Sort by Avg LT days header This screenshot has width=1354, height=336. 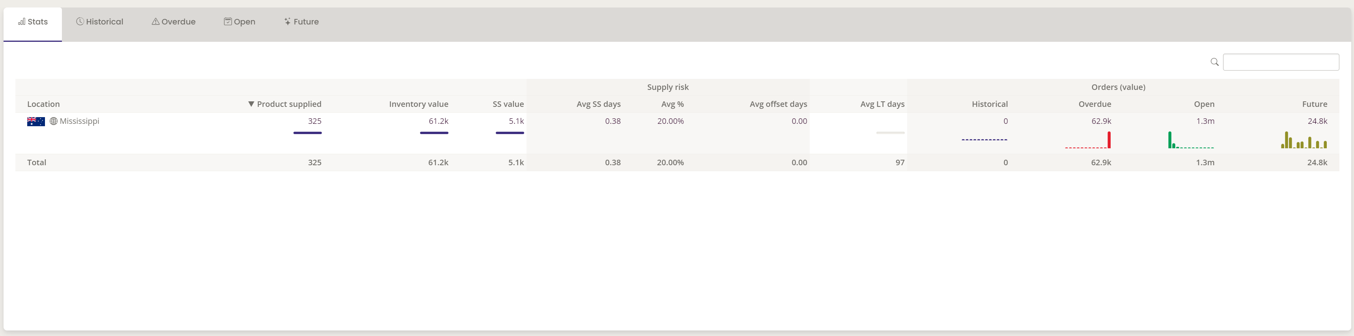click(x=882, y=104)
